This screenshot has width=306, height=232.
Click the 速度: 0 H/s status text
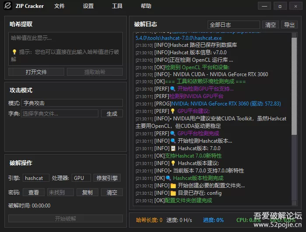[179, 220]
